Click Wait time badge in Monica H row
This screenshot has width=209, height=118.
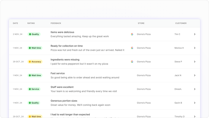[x=35, y=48]
